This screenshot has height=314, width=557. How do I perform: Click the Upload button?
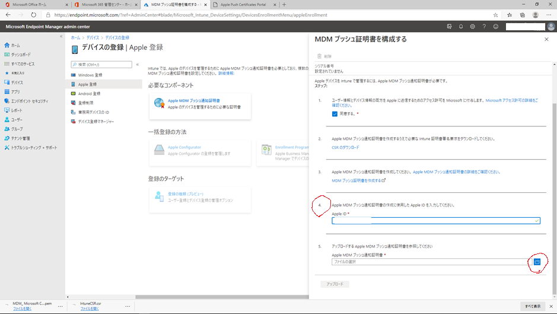pos(335,284)
